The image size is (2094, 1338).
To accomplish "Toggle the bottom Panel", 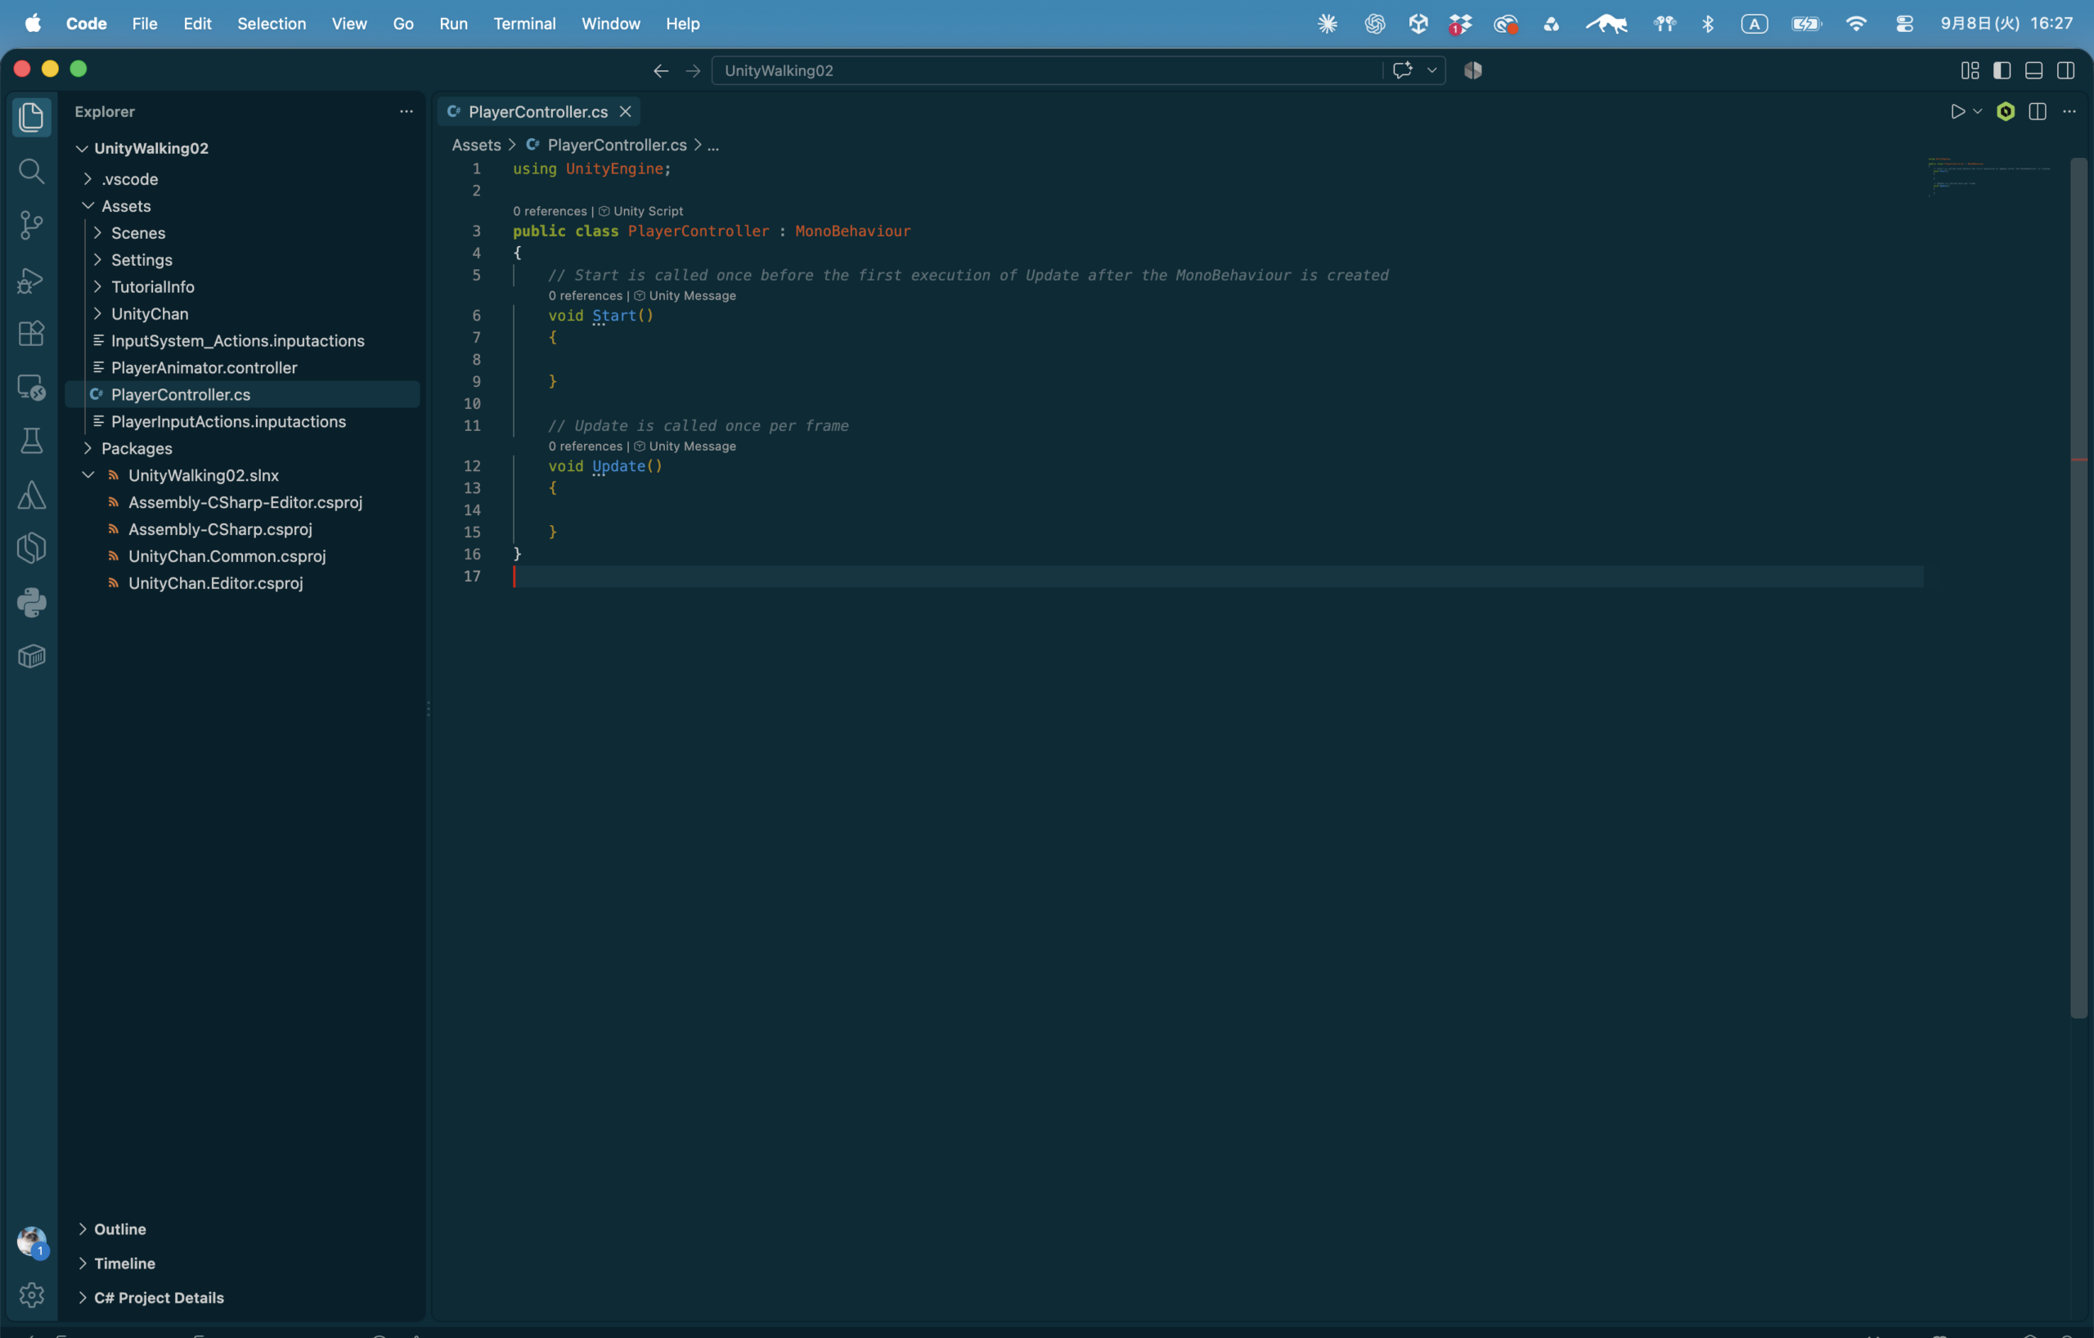I will pos(2034,70).
